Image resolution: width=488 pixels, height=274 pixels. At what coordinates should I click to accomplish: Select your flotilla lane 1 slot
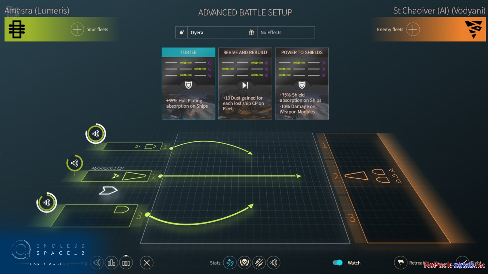(132, 146)
